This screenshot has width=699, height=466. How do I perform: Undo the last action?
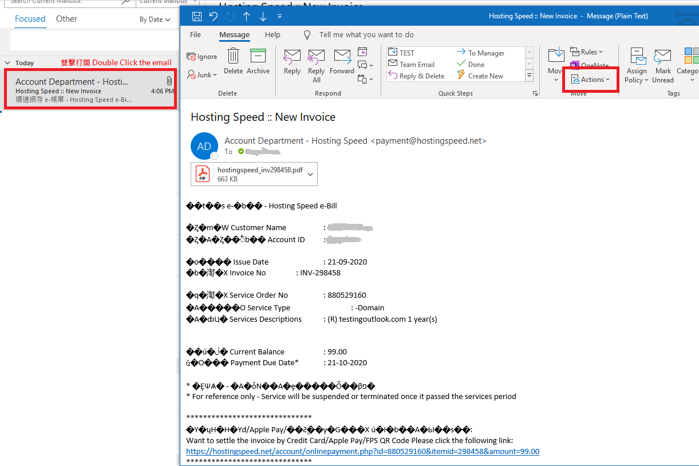point(214,16)
